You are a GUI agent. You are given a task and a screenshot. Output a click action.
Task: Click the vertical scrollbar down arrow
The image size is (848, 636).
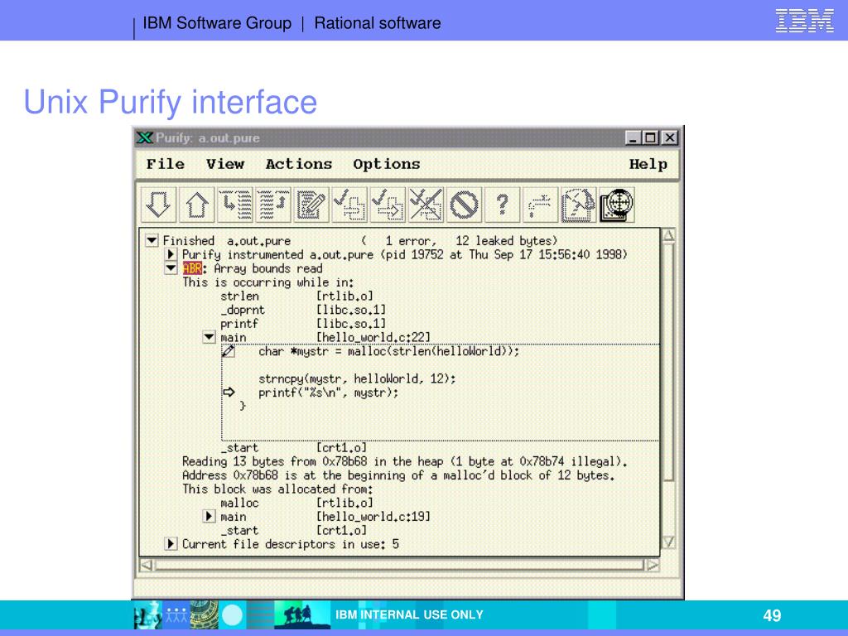[x=668, y=542]
